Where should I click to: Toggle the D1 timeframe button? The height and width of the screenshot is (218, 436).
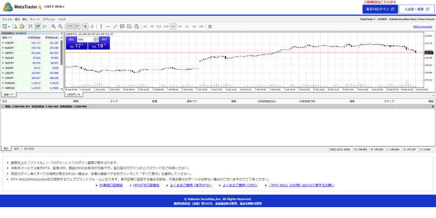[187, 26]
